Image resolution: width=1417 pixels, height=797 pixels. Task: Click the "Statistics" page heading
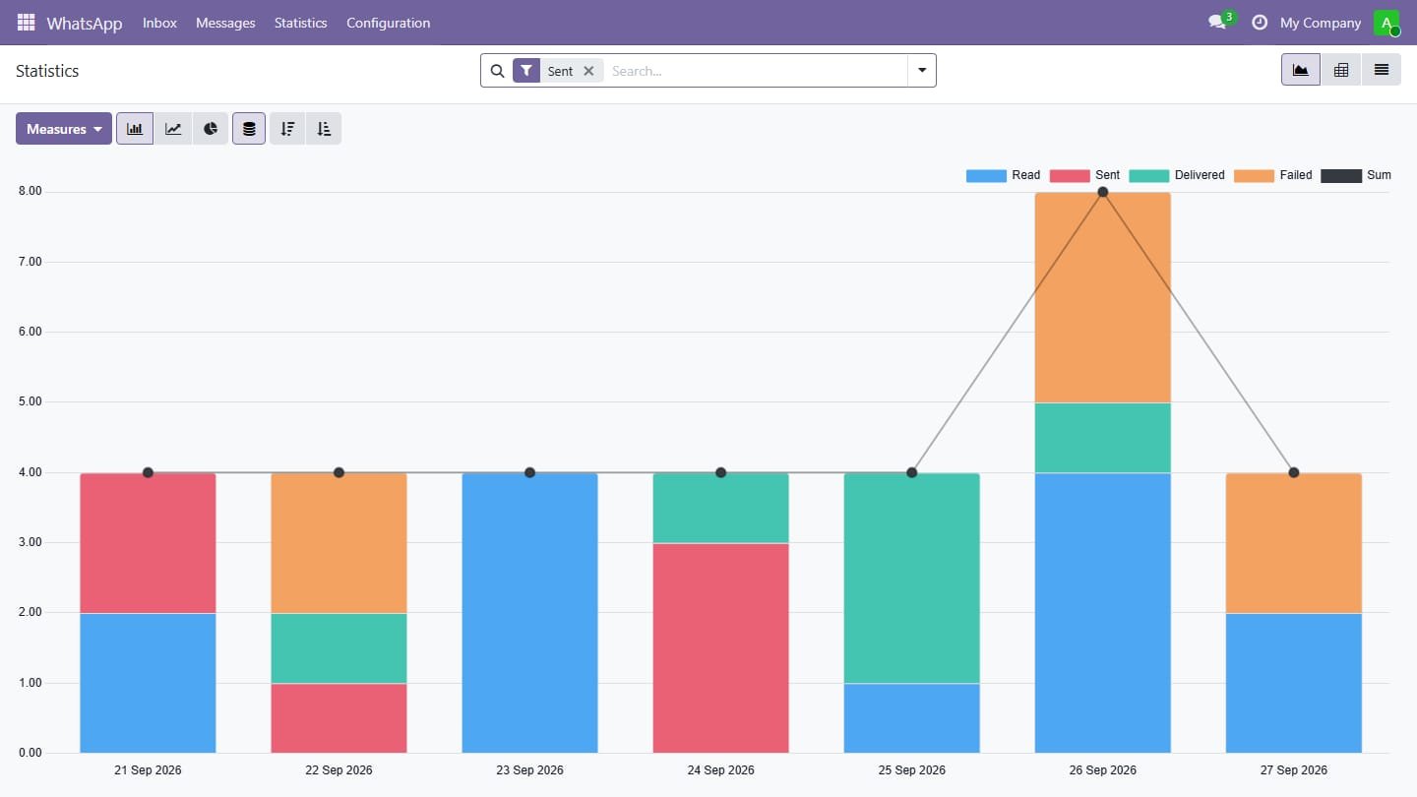(x=47, y=71)
